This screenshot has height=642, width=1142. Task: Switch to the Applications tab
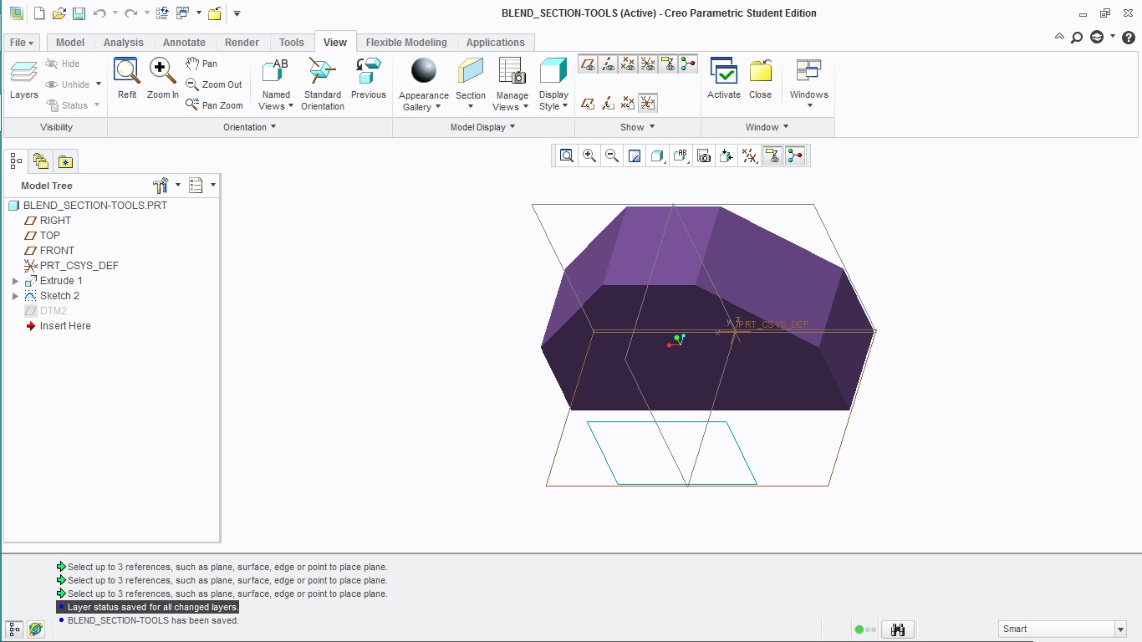(496, 43)
